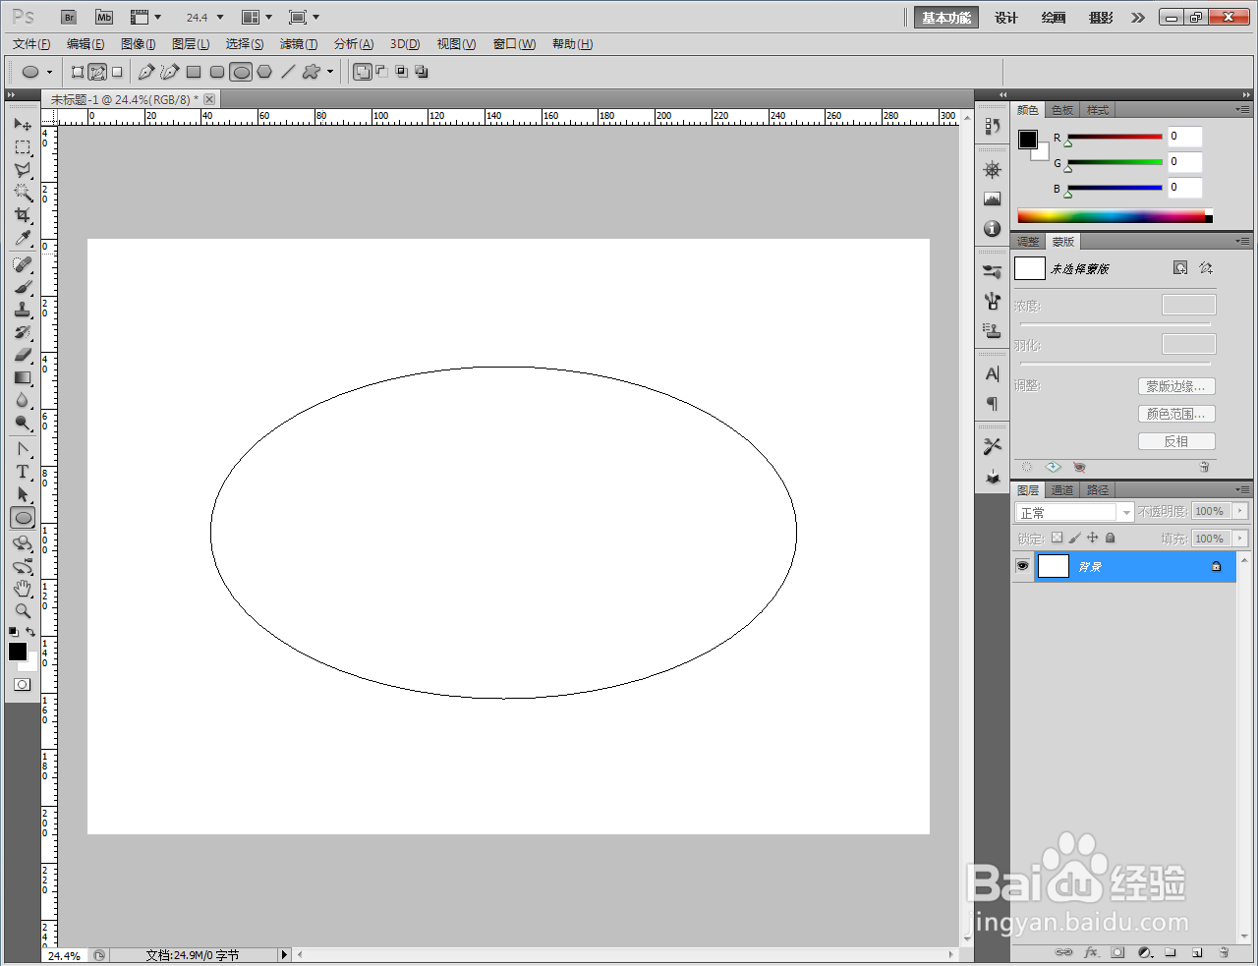Choose Polygon shape in options bar
Image resolution: width=1258 pixels, height=966 pixels.
click(x=264, y=72)
